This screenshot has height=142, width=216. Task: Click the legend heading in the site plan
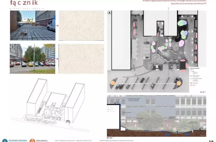[x=195, y=68]
